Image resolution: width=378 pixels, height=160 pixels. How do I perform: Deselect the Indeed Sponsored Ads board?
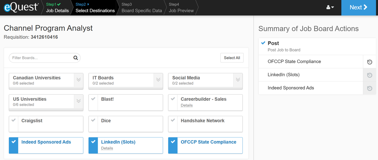13,145
